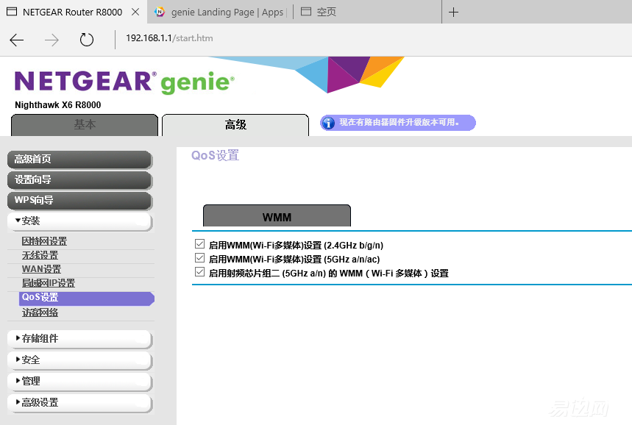632x425 pixels.
Task: Expand the 安全 section
Action: pyautogui.click(x=79, y=360)
